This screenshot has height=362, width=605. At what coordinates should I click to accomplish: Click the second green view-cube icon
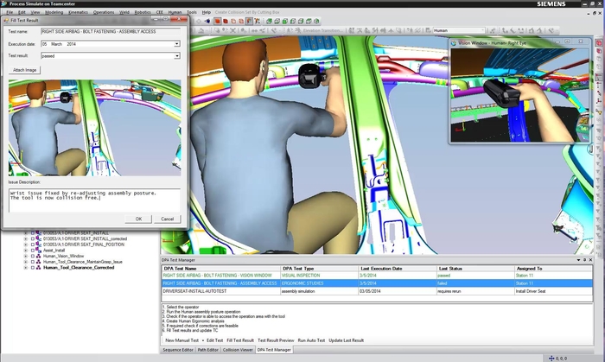point(277,22)
